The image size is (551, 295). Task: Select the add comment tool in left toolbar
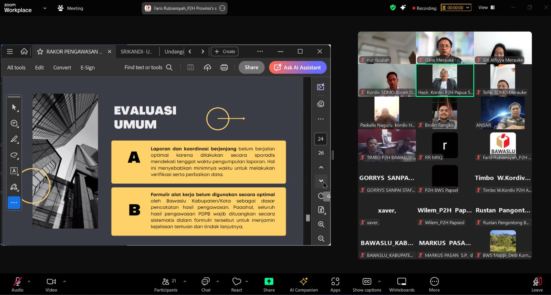(14, 123)
